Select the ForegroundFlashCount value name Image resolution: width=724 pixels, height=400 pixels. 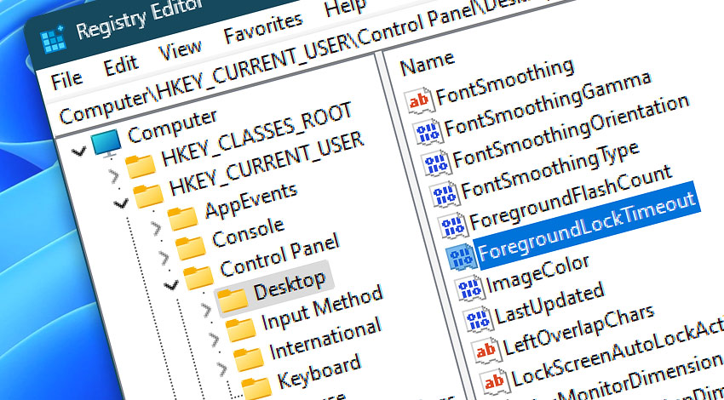point(572,197)
